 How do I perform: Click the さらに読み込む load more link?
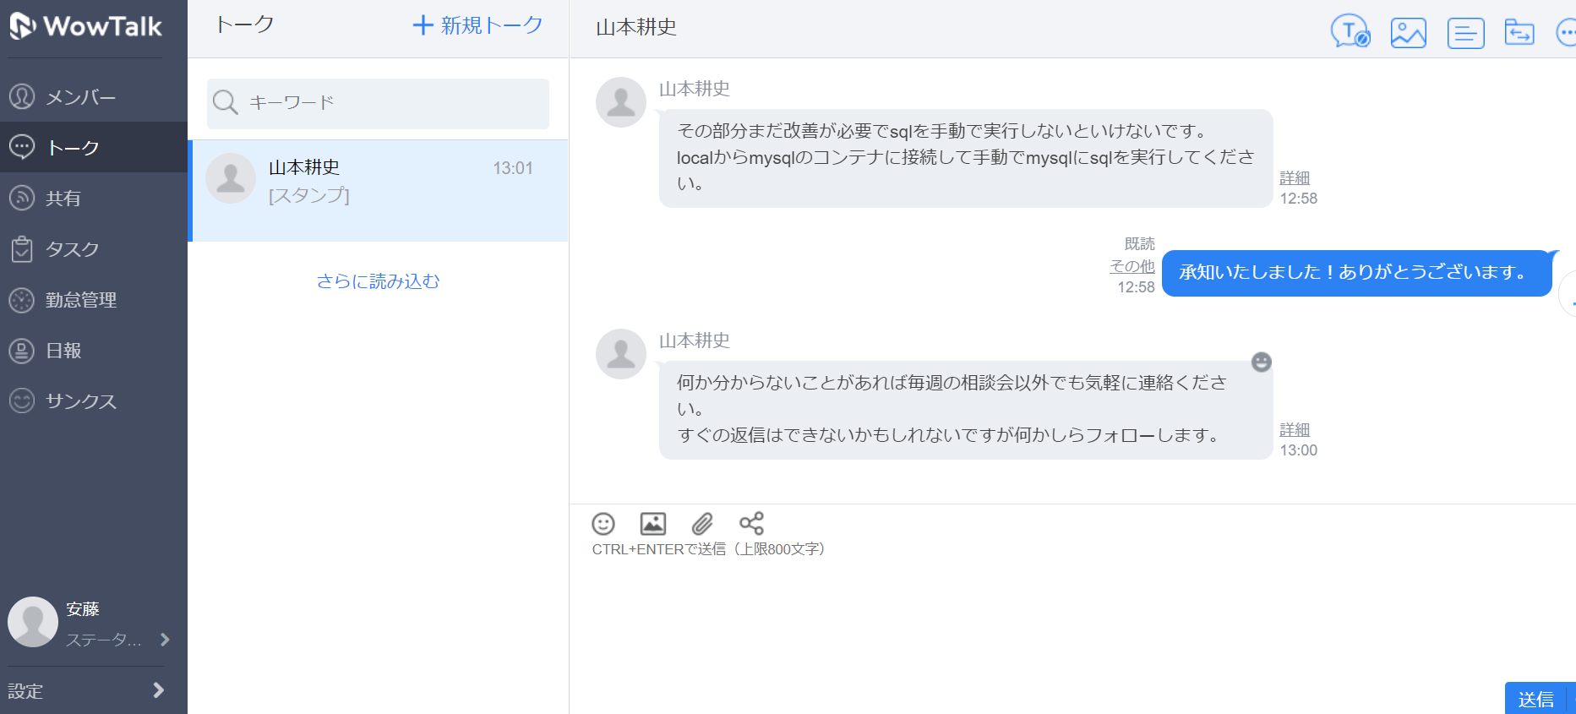(x=378, y=281)
